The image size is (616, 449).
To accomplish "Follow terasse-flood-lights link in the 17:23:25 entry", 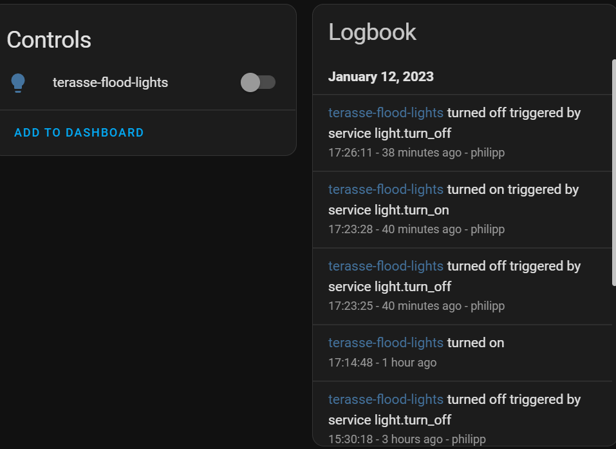I will coord(386,266).
